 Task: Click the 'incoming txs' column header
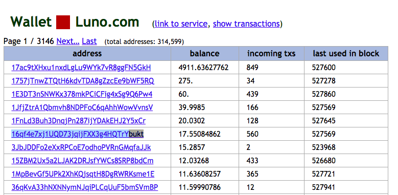click(271, 53)
